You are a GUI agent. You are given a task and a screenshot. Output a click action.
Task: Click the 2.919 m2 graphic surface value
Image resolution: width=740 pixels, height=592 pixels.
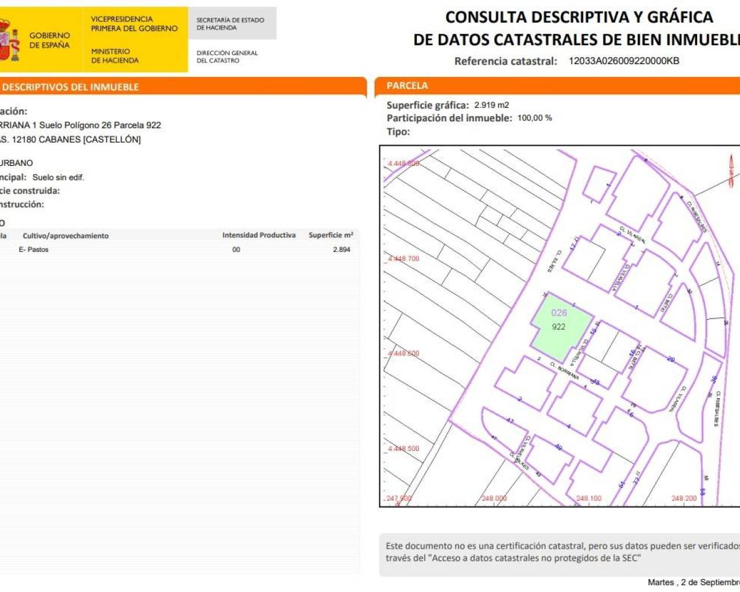tap(491, 105)
